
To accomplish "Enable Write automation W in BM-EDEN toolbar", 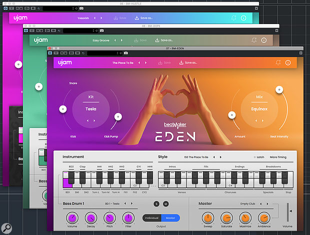I will tap(65, 53).
